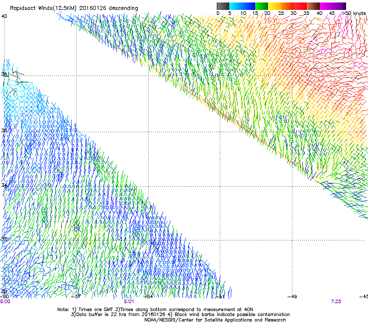
Task: Click the purple time label '7:25'
Action: point(336,302)
